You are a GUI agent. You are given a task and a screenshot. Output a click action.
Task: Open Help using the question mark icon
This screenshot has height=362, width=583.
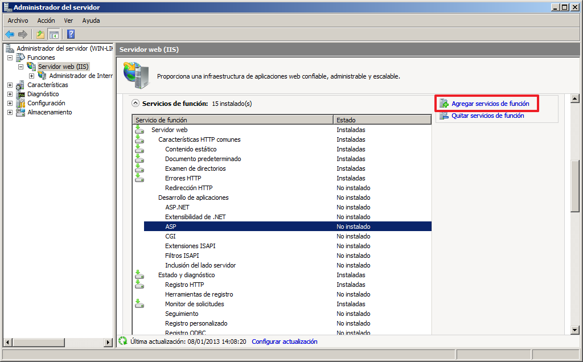(71, 34)
